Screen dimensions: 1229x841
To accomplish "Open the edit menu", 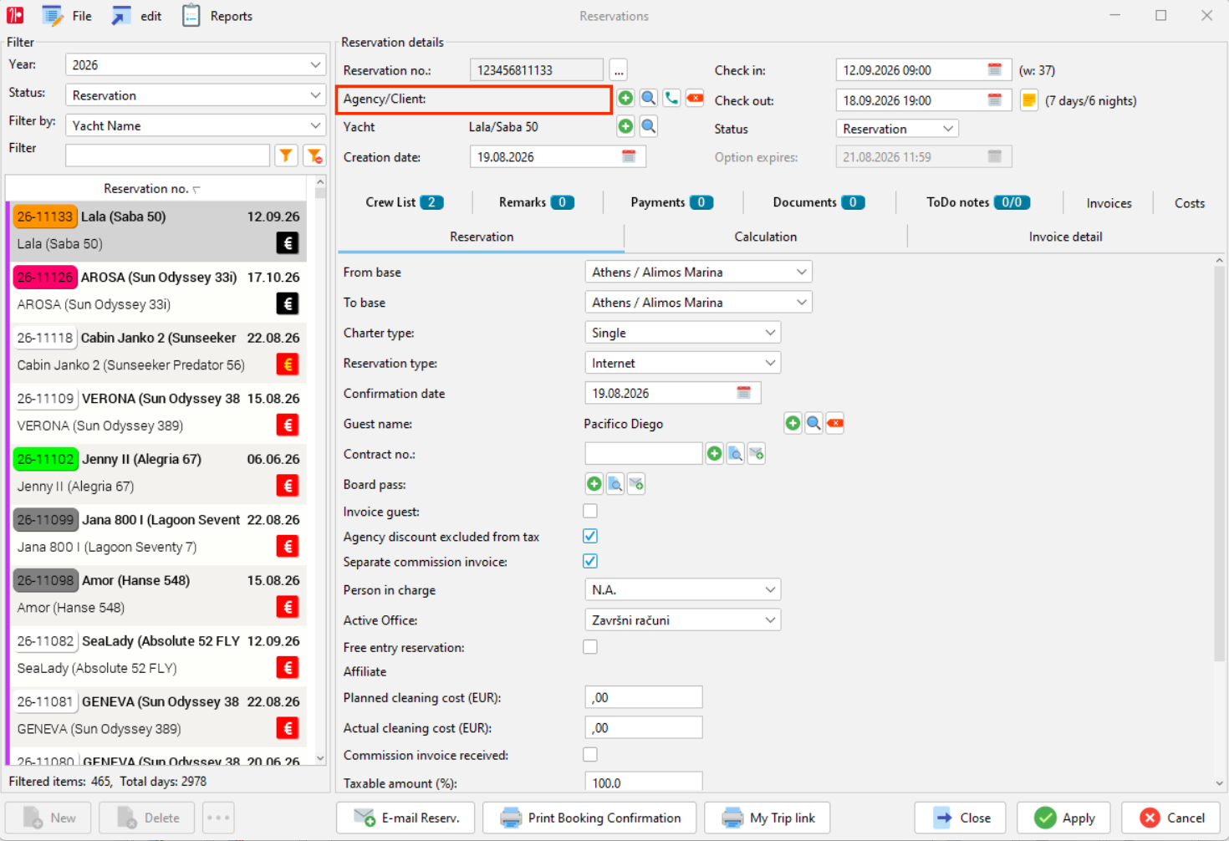I will click(136, 16).
